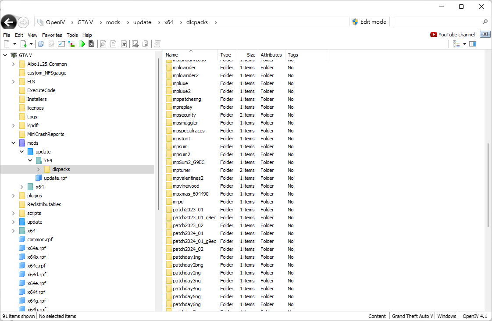
Task: Select common.rpf in the tree
Action: 40,239
